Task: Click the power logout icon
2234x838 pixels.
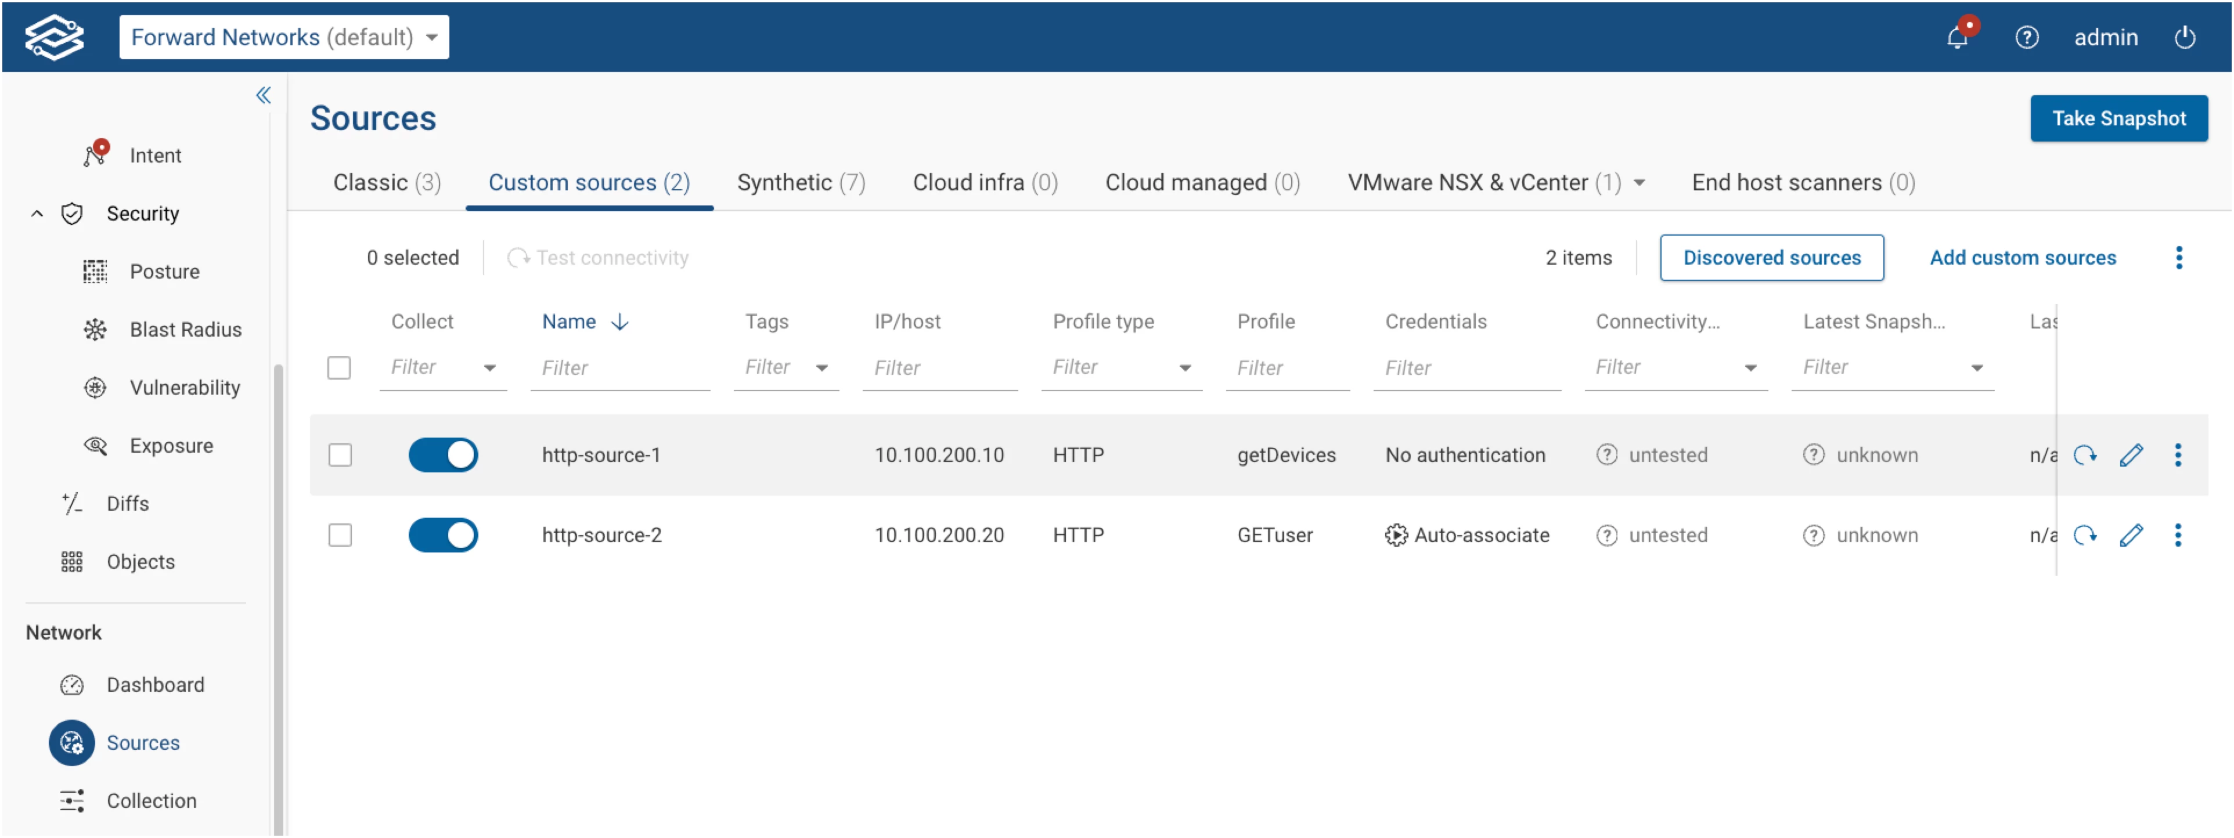Action: point(2183,37)
